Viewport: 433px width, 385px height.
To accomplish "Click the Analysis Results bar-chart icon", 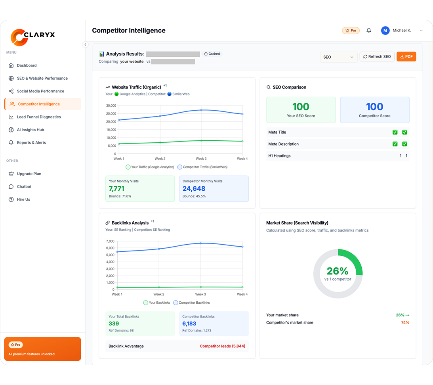I will 103,54.
